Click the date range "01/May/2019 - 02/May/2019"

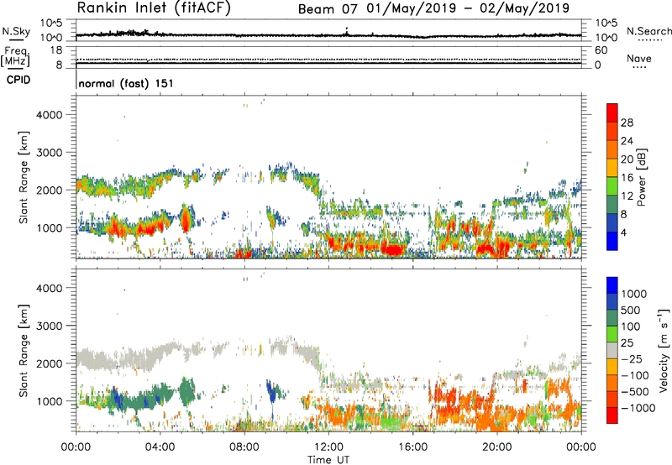468,8
